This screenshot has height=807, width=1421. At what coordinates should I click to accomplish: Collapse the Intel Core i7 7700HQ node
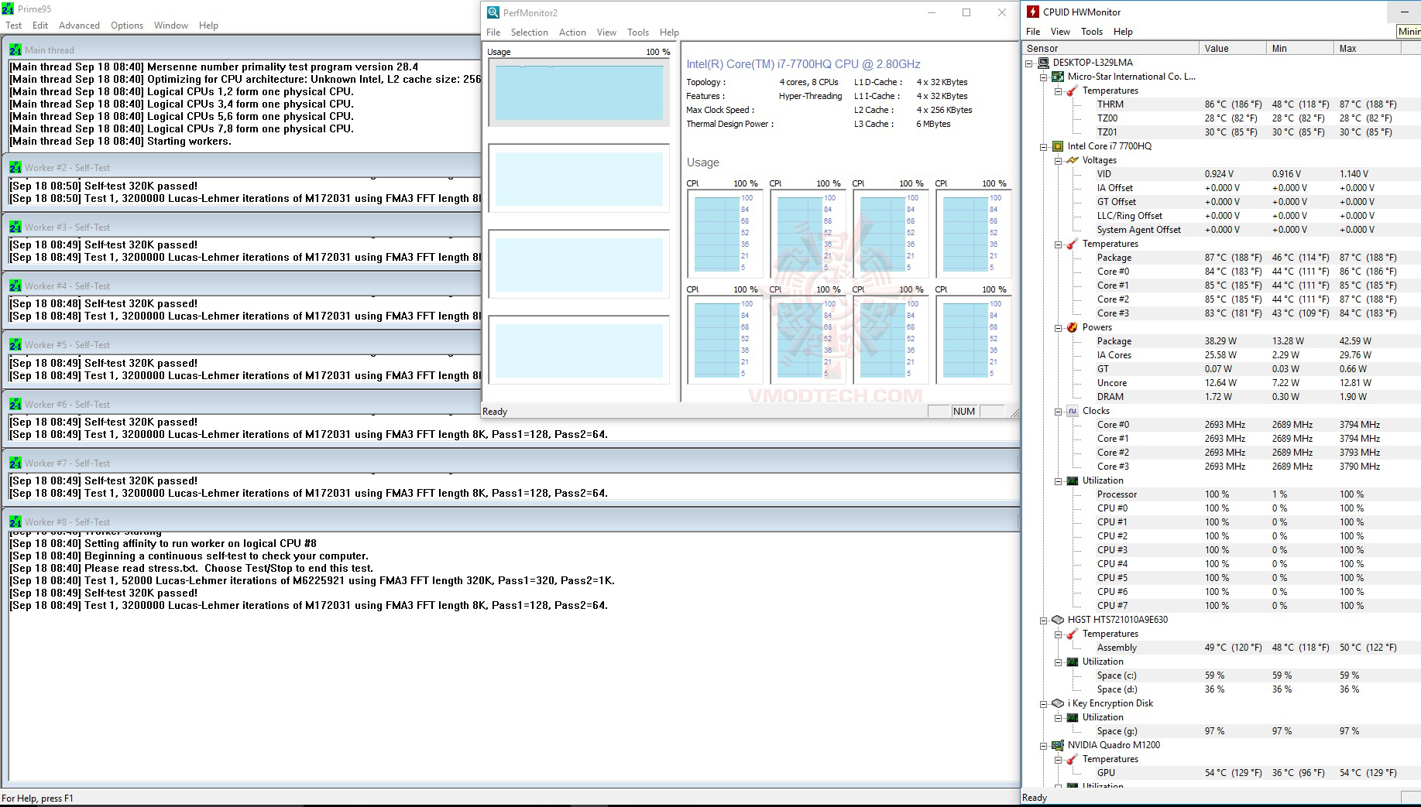pos(1044,146)
